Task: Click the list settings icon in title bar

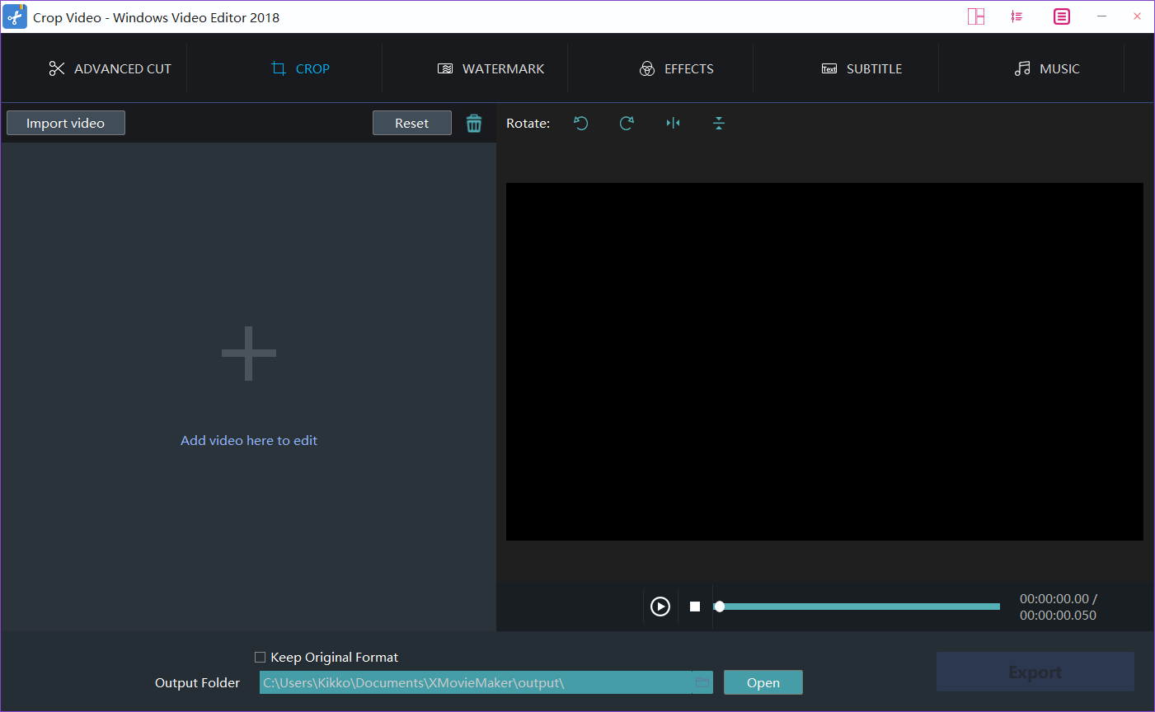Action: 1017,16
